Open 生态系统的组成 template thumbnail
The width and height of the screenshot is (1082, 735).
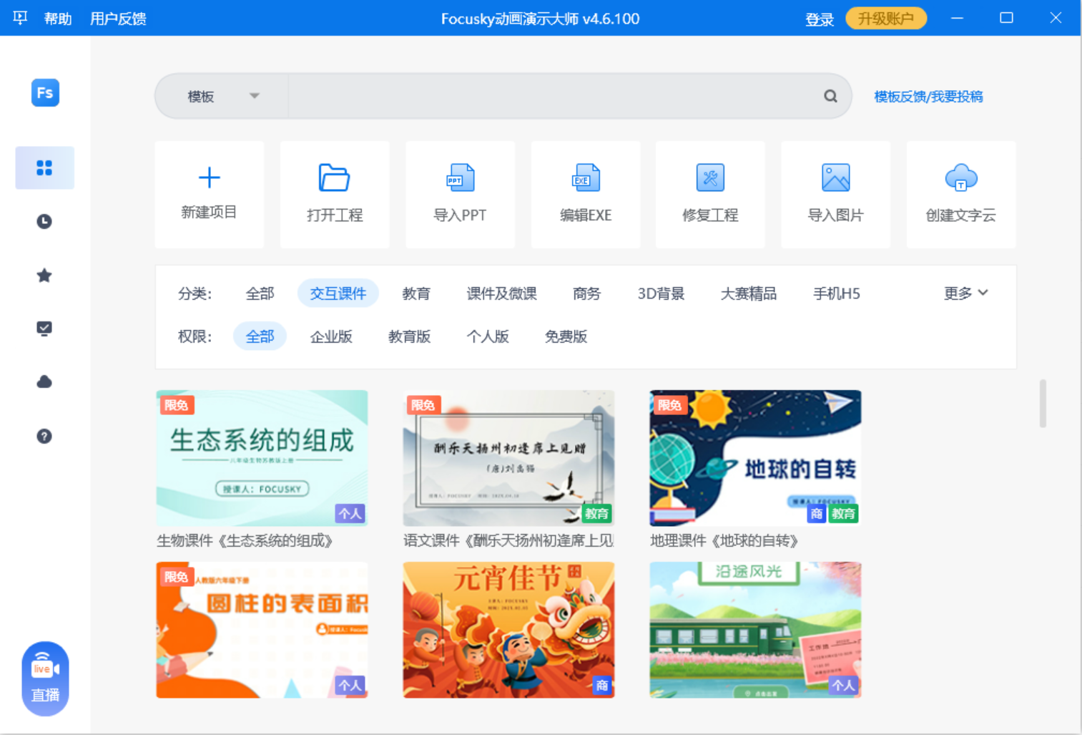(x=262, y=458)
